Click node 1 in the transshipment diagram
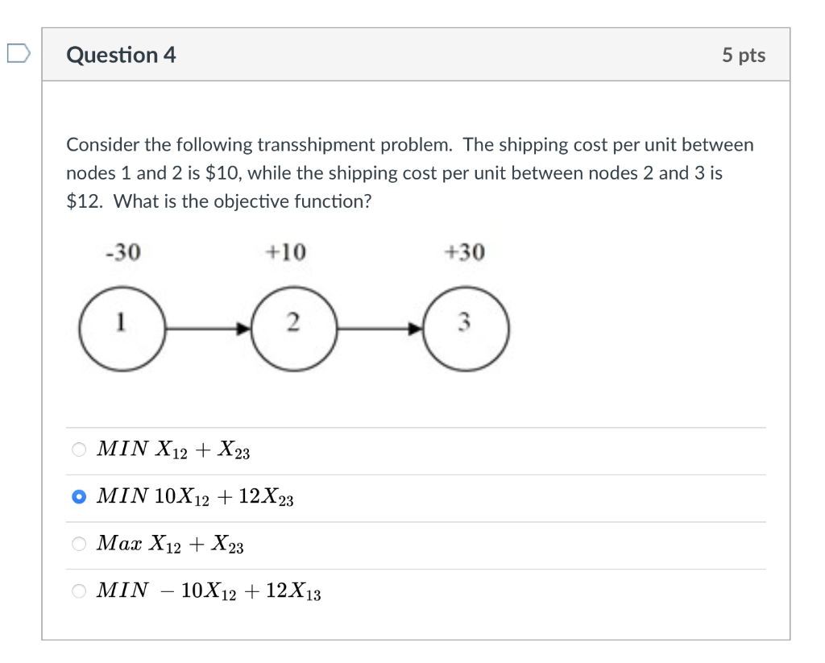The image size is (825, 663). pos(122,326)
